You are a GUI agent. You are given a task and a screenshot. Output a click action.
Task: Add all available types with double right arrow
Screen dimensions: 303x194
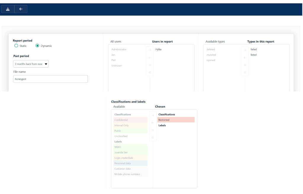(x=245, y=65)
